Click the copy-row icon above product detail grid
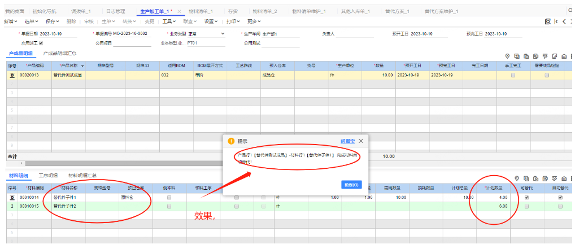Screen dimensions: 575x244 (526, 56)
